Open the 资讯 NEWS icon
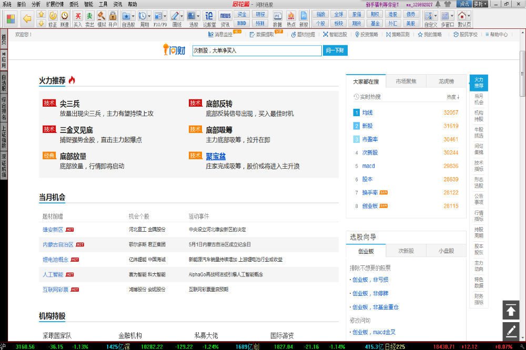Image resolution: width=526 pixels, height=350 pixels. 225,19
